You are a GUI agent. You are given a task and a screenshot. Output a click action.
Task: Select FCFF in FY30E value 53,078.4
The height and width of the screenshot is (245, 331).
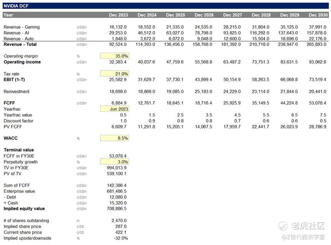118,156
